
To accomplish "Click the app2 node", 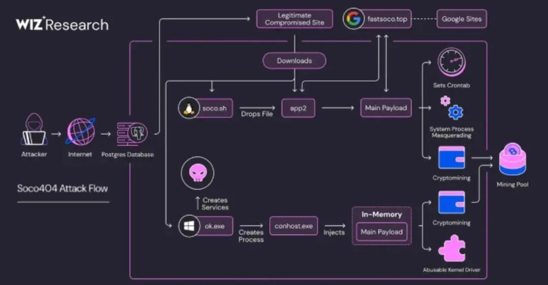I will point(299,108).
